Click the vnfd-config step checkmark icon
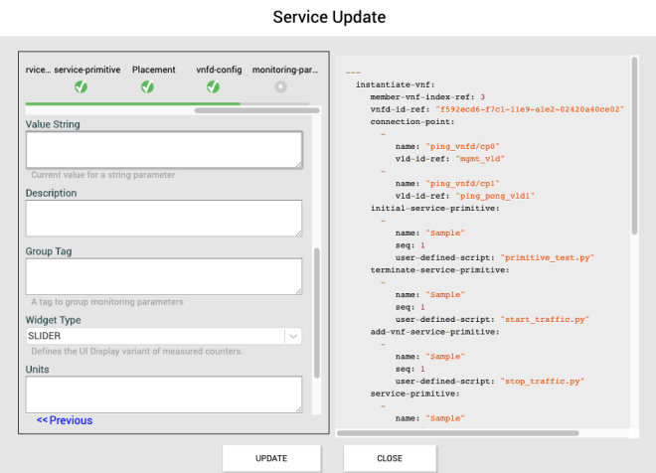 pos(213,87)
